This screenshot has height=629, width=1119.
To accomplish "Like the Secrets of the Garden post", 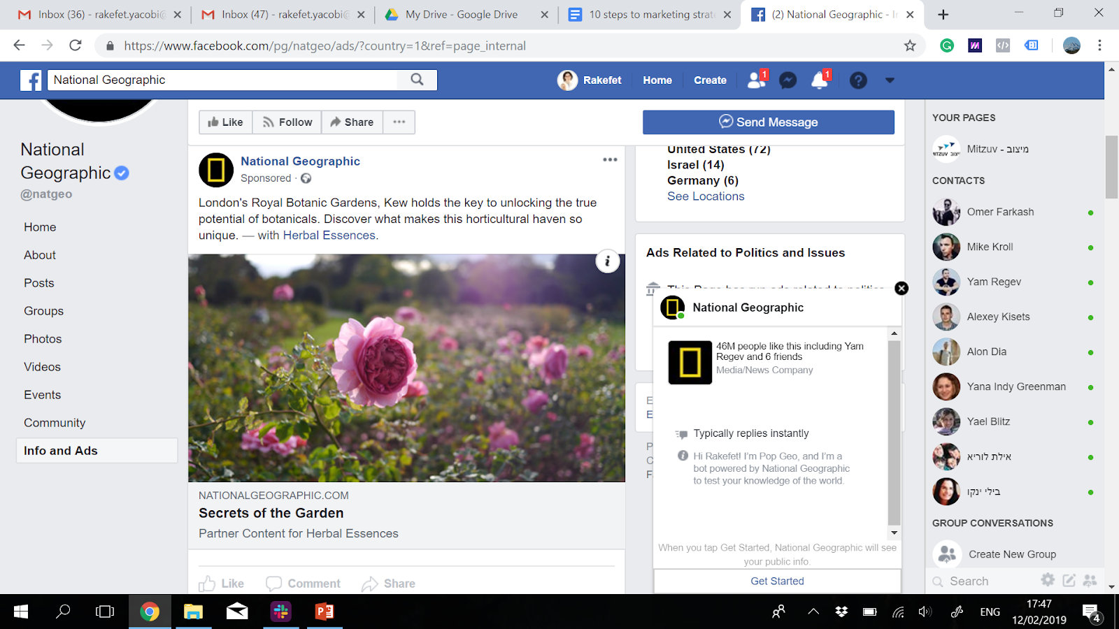I will [222, 584].
